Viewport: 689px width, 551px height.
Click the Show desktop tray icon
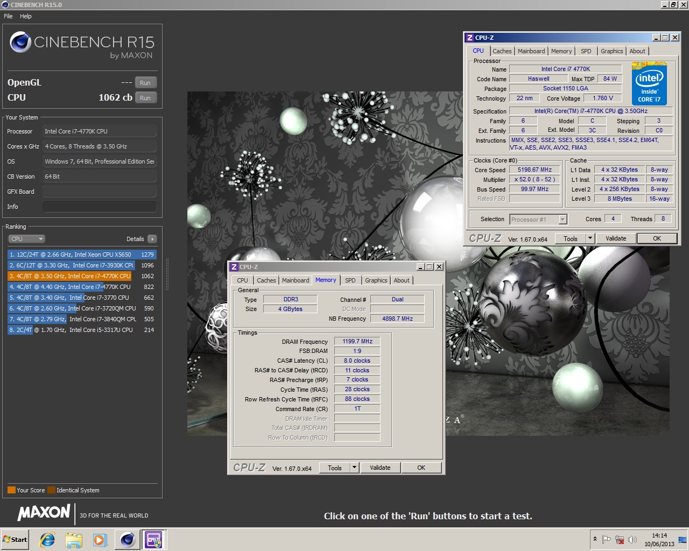(683, 540)
